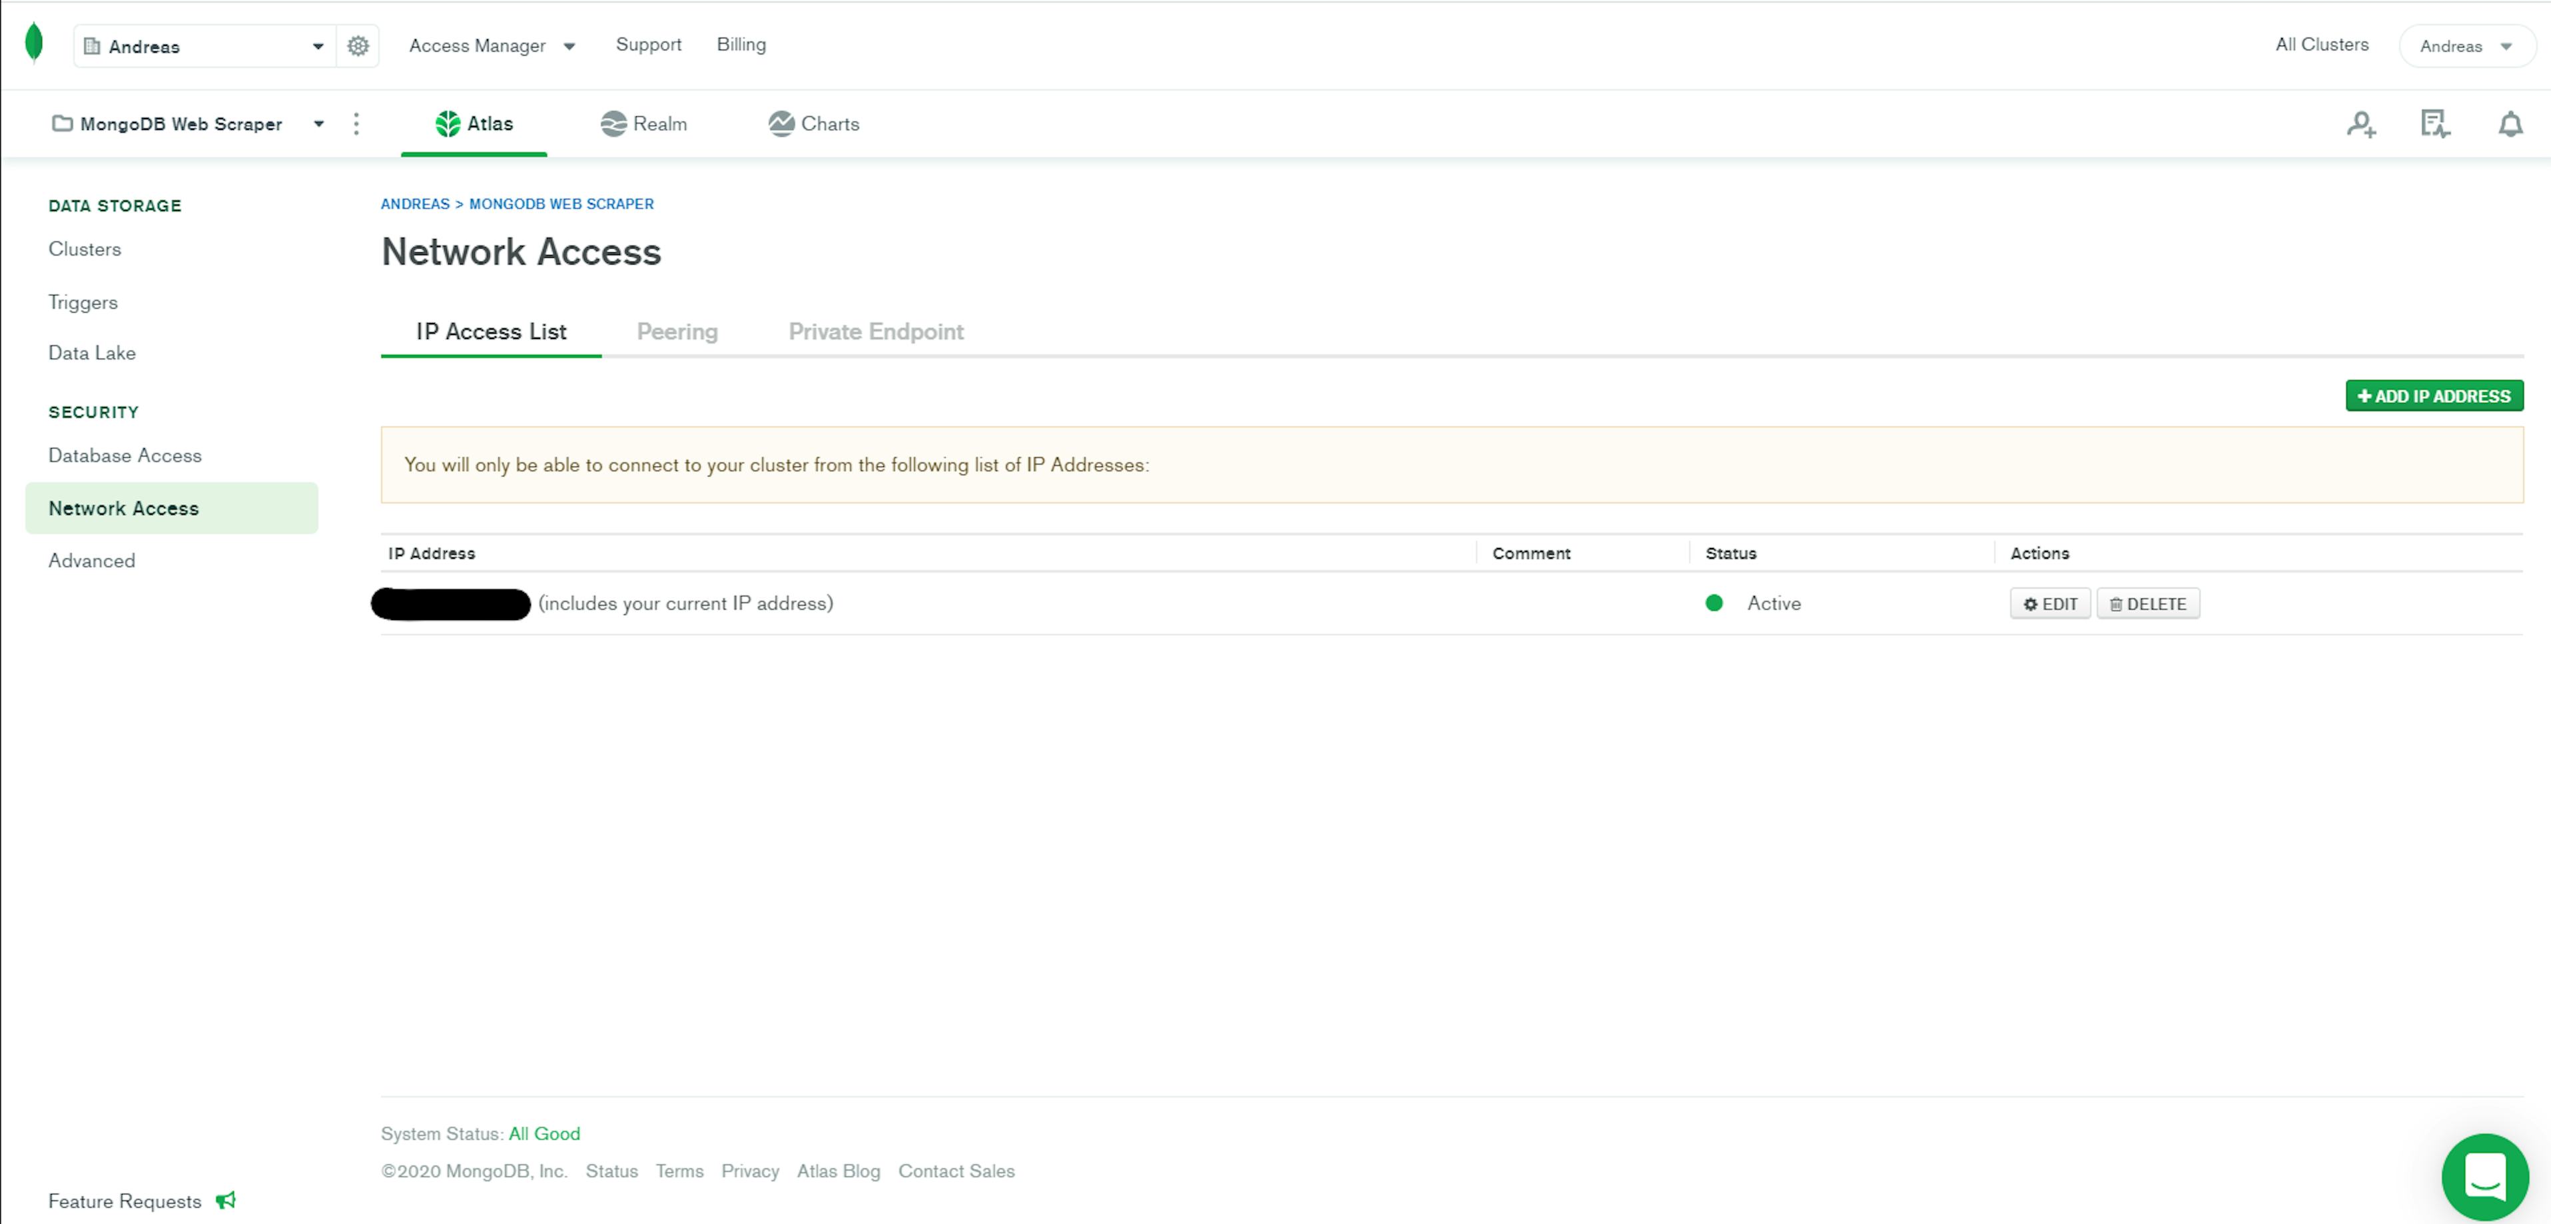The height and width of the screenshot is (1224, 2551).
Task: Open the MongoDB Web Scraper project dropdown
Action: tap(319, 123)
